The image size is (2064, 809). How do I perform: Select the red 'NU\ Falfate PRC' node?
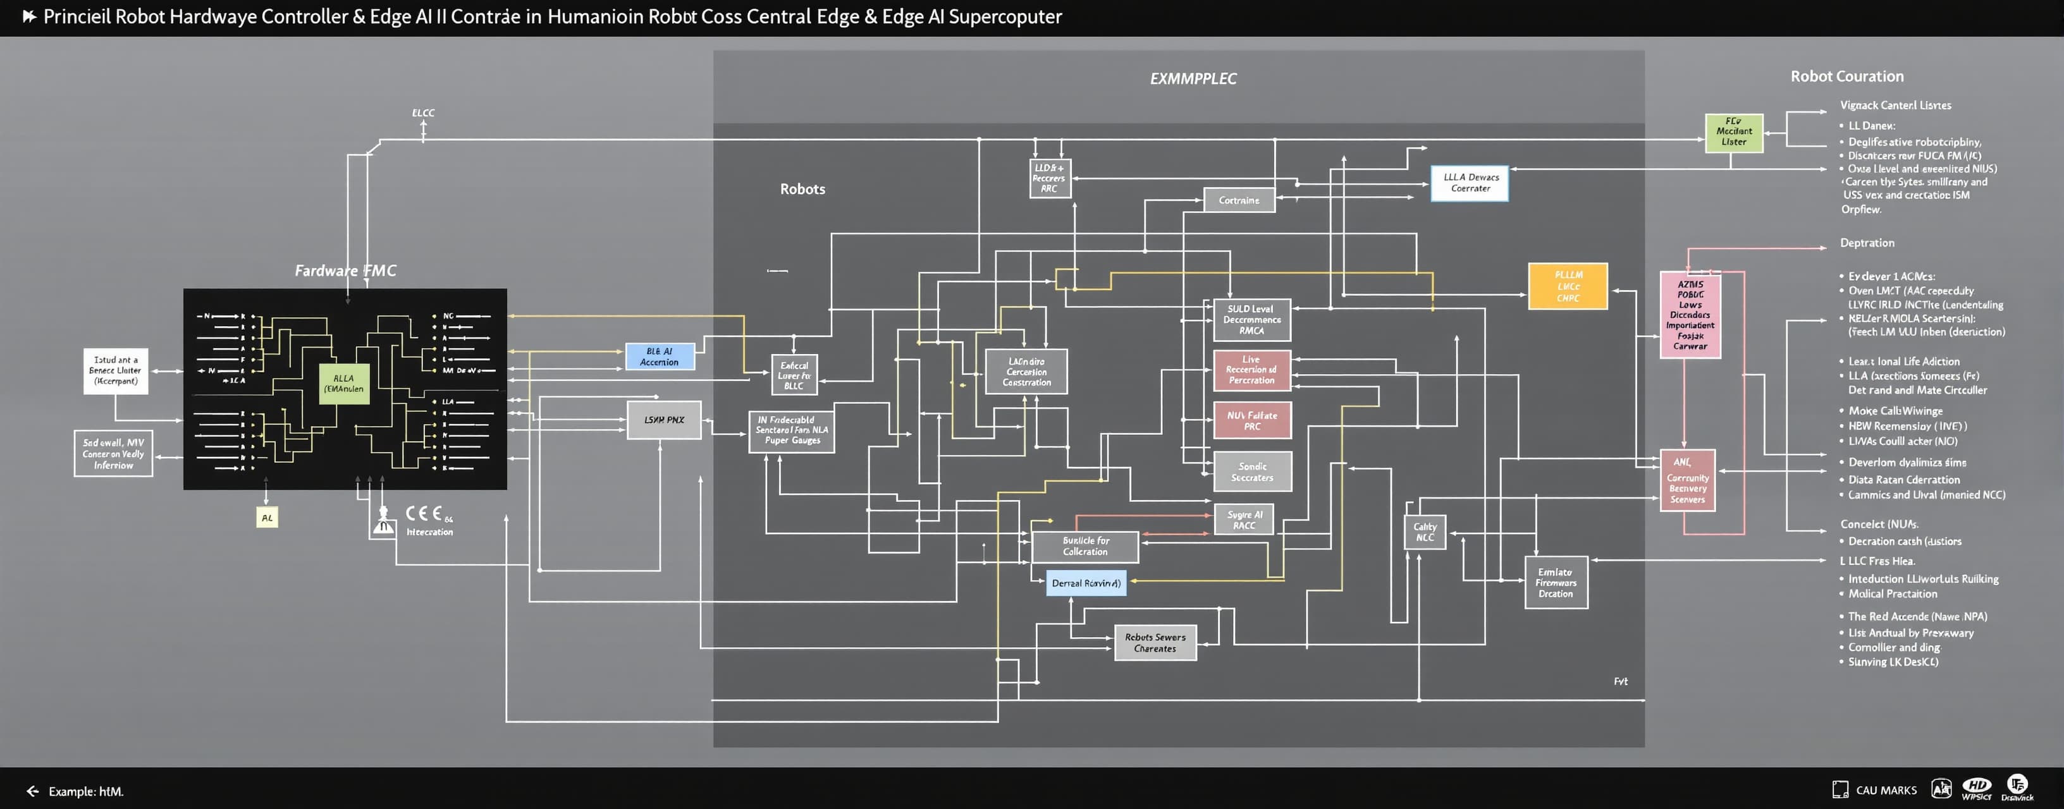pyautogui.click(x=1252, y=420)
